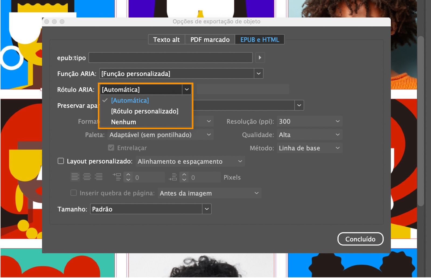Open the epub:tipo suggestions arrow
431x278 pixels.
(260, 58)
